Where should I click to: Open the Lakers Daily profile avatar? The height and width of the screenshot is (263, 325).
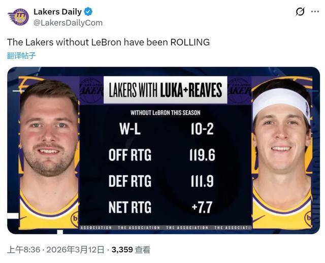(x=18, y=17)
